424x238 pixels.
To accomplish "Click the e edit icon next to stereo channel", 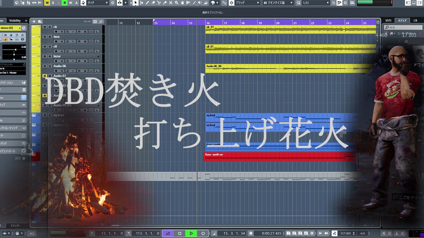I will tap(24, 28).
